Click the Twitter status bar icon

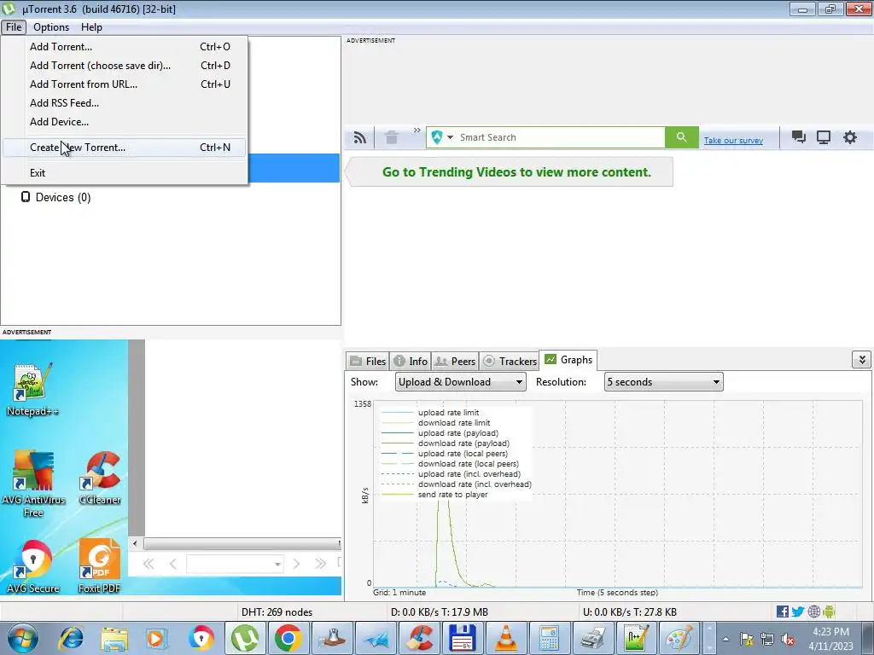[798, 612]
